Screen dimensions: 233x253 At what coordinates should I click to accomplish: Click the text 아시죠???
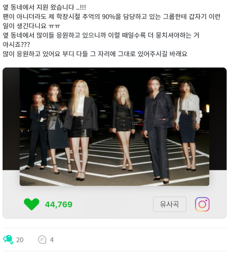click(17, 45)
